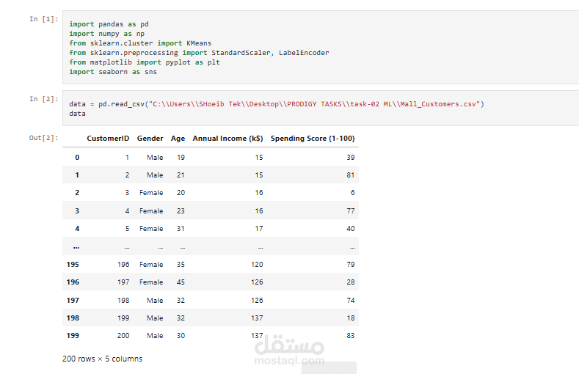Click the 'import numpy as np' line
579x374 pixels.
click(x=106, y=34)
